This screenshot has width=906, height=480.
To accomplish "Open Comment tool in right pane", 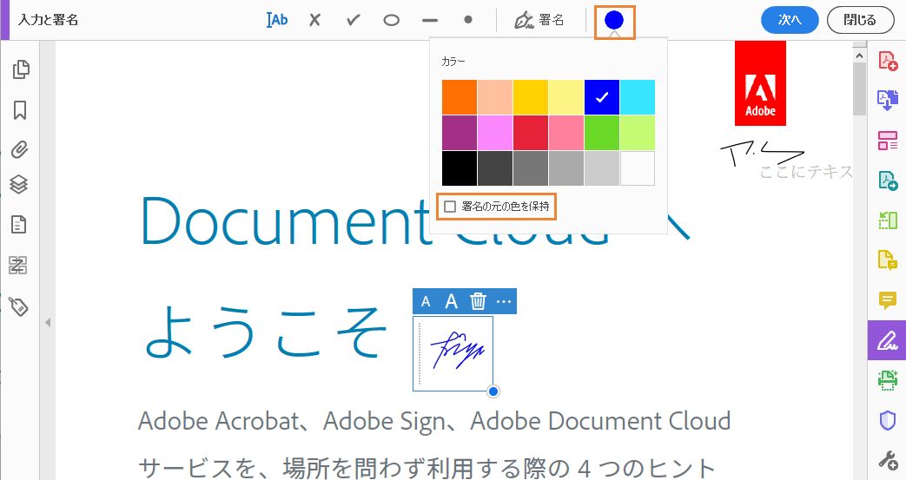I will point(888,299).
